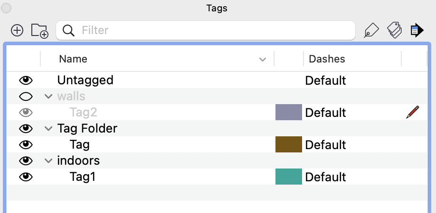436x213 pixels.
Task: Collapse the walls folder
Action: [x=48, y=97]
